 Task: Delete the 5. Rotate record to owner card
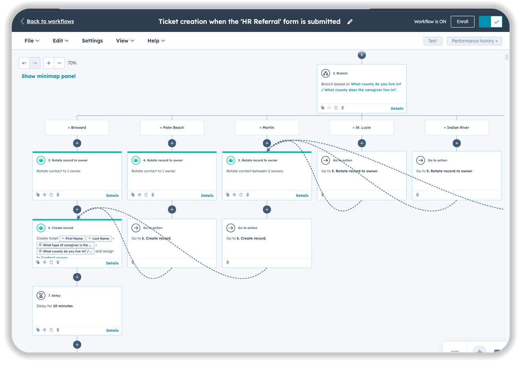coord(248,194)
